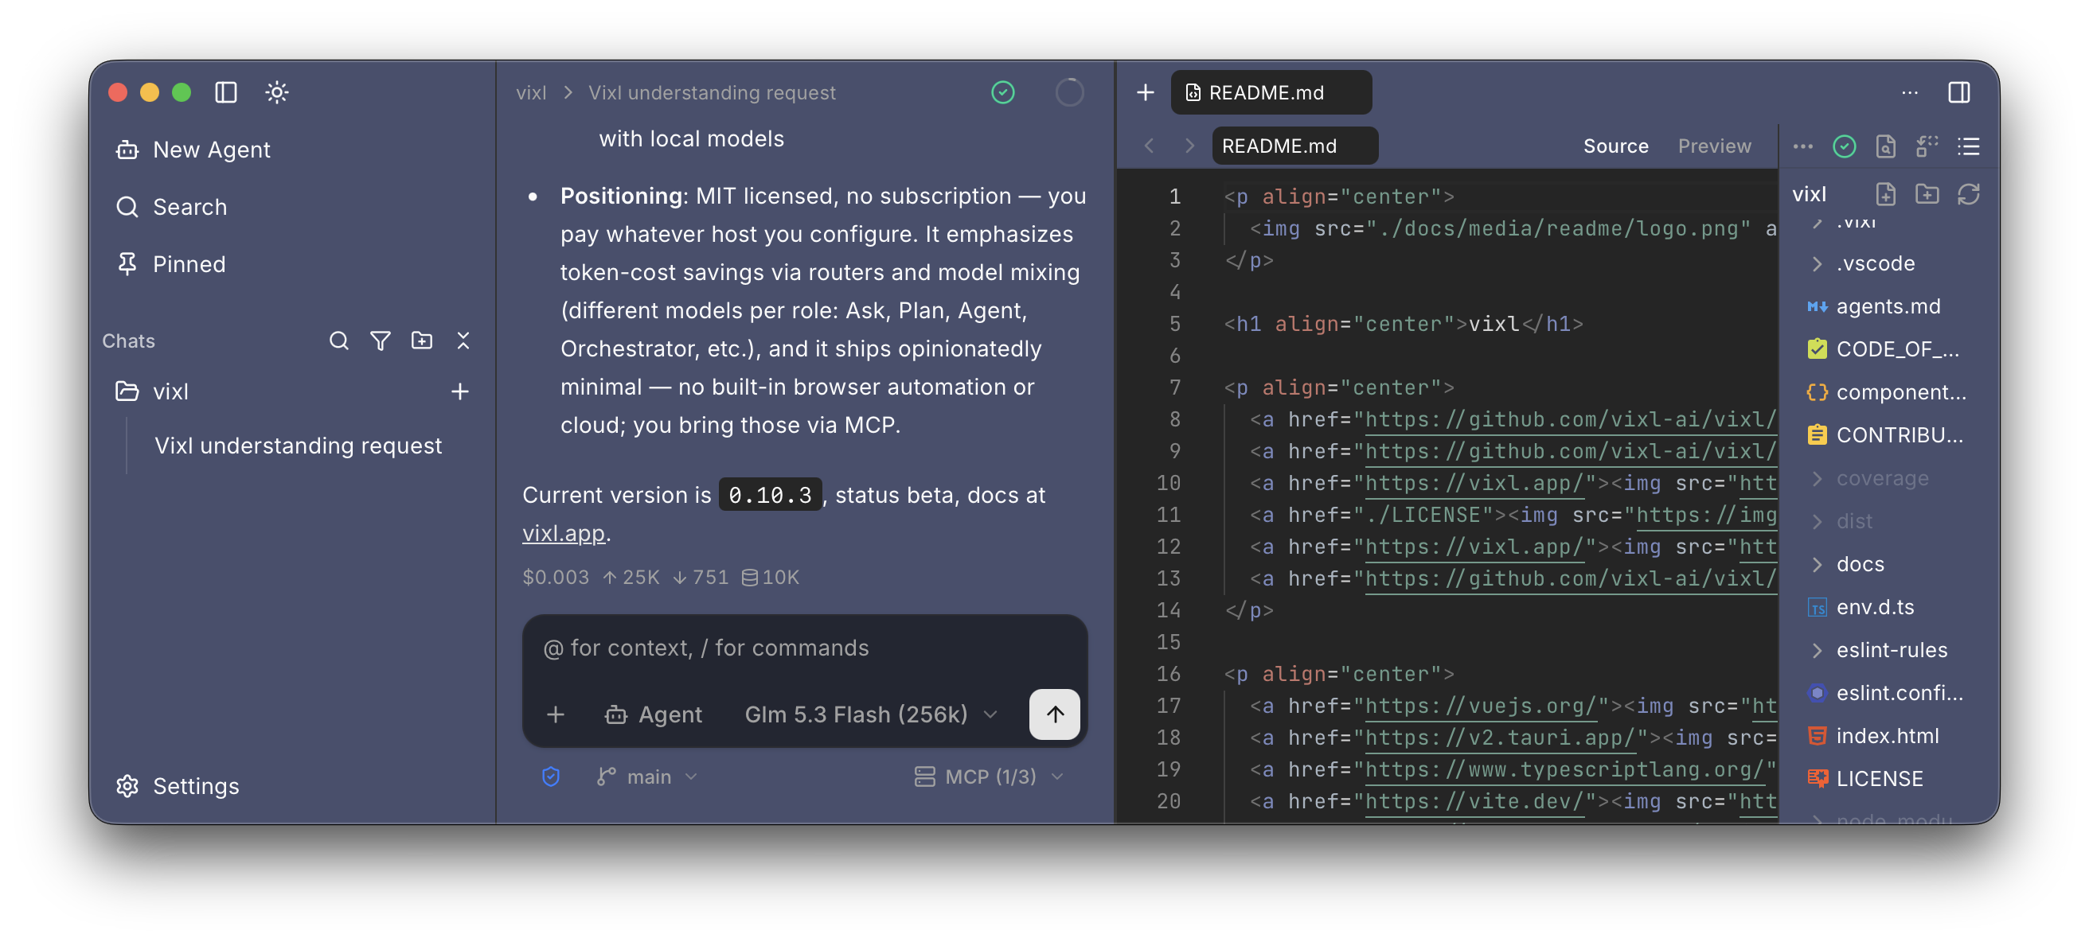Switch theme with the sun icon
The image size is (2089, 942).
pos(276,92)
